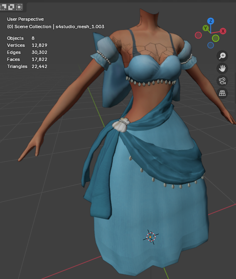236x279 pixels.
Task: Select the white seashell clasp on the hip
Action: (121, 125)
